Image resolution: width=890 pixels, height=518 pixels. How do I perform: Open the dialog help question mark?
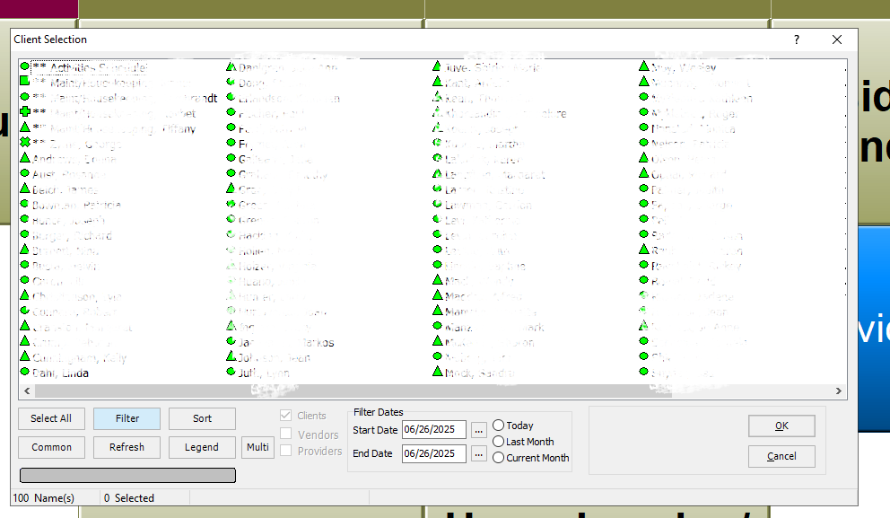point(797,40)
